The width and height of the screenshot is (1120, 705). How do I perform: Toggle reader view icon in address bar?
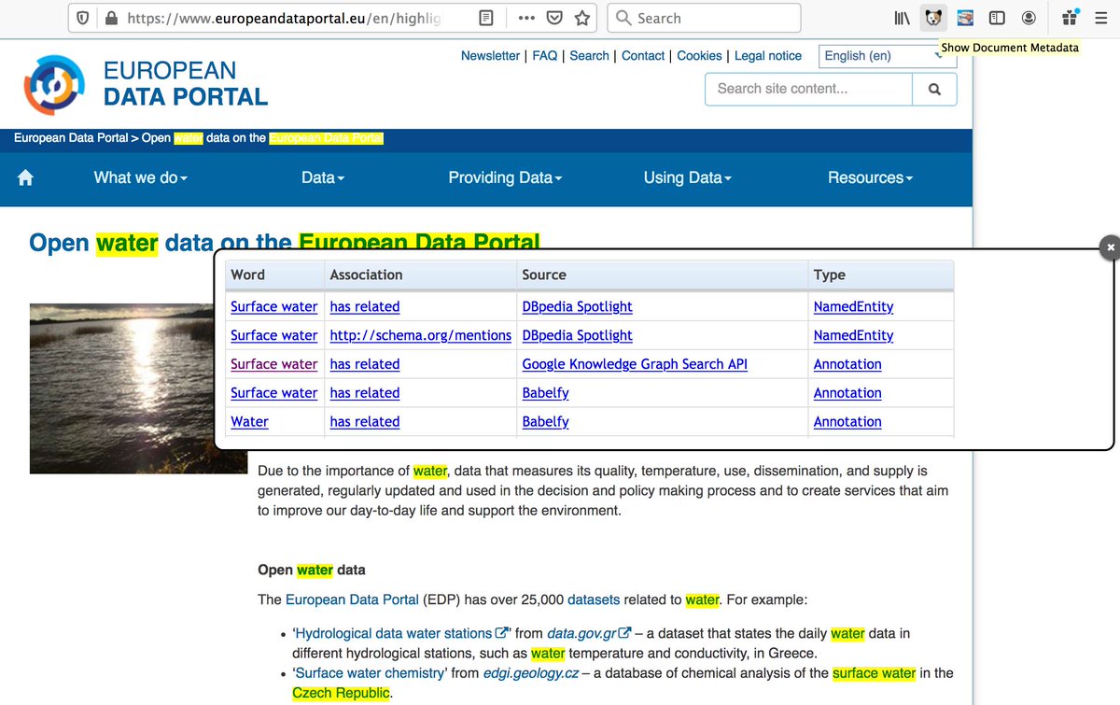[486, 18]
